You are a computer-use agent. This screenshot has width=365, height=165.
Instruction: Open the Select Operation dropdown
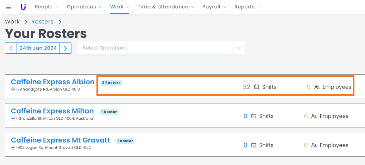(x=161, y=48)
